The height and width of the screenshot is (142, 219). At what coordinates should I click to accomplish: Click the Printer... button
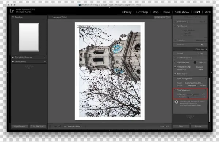pyautogui.click(x=199, y=126)
